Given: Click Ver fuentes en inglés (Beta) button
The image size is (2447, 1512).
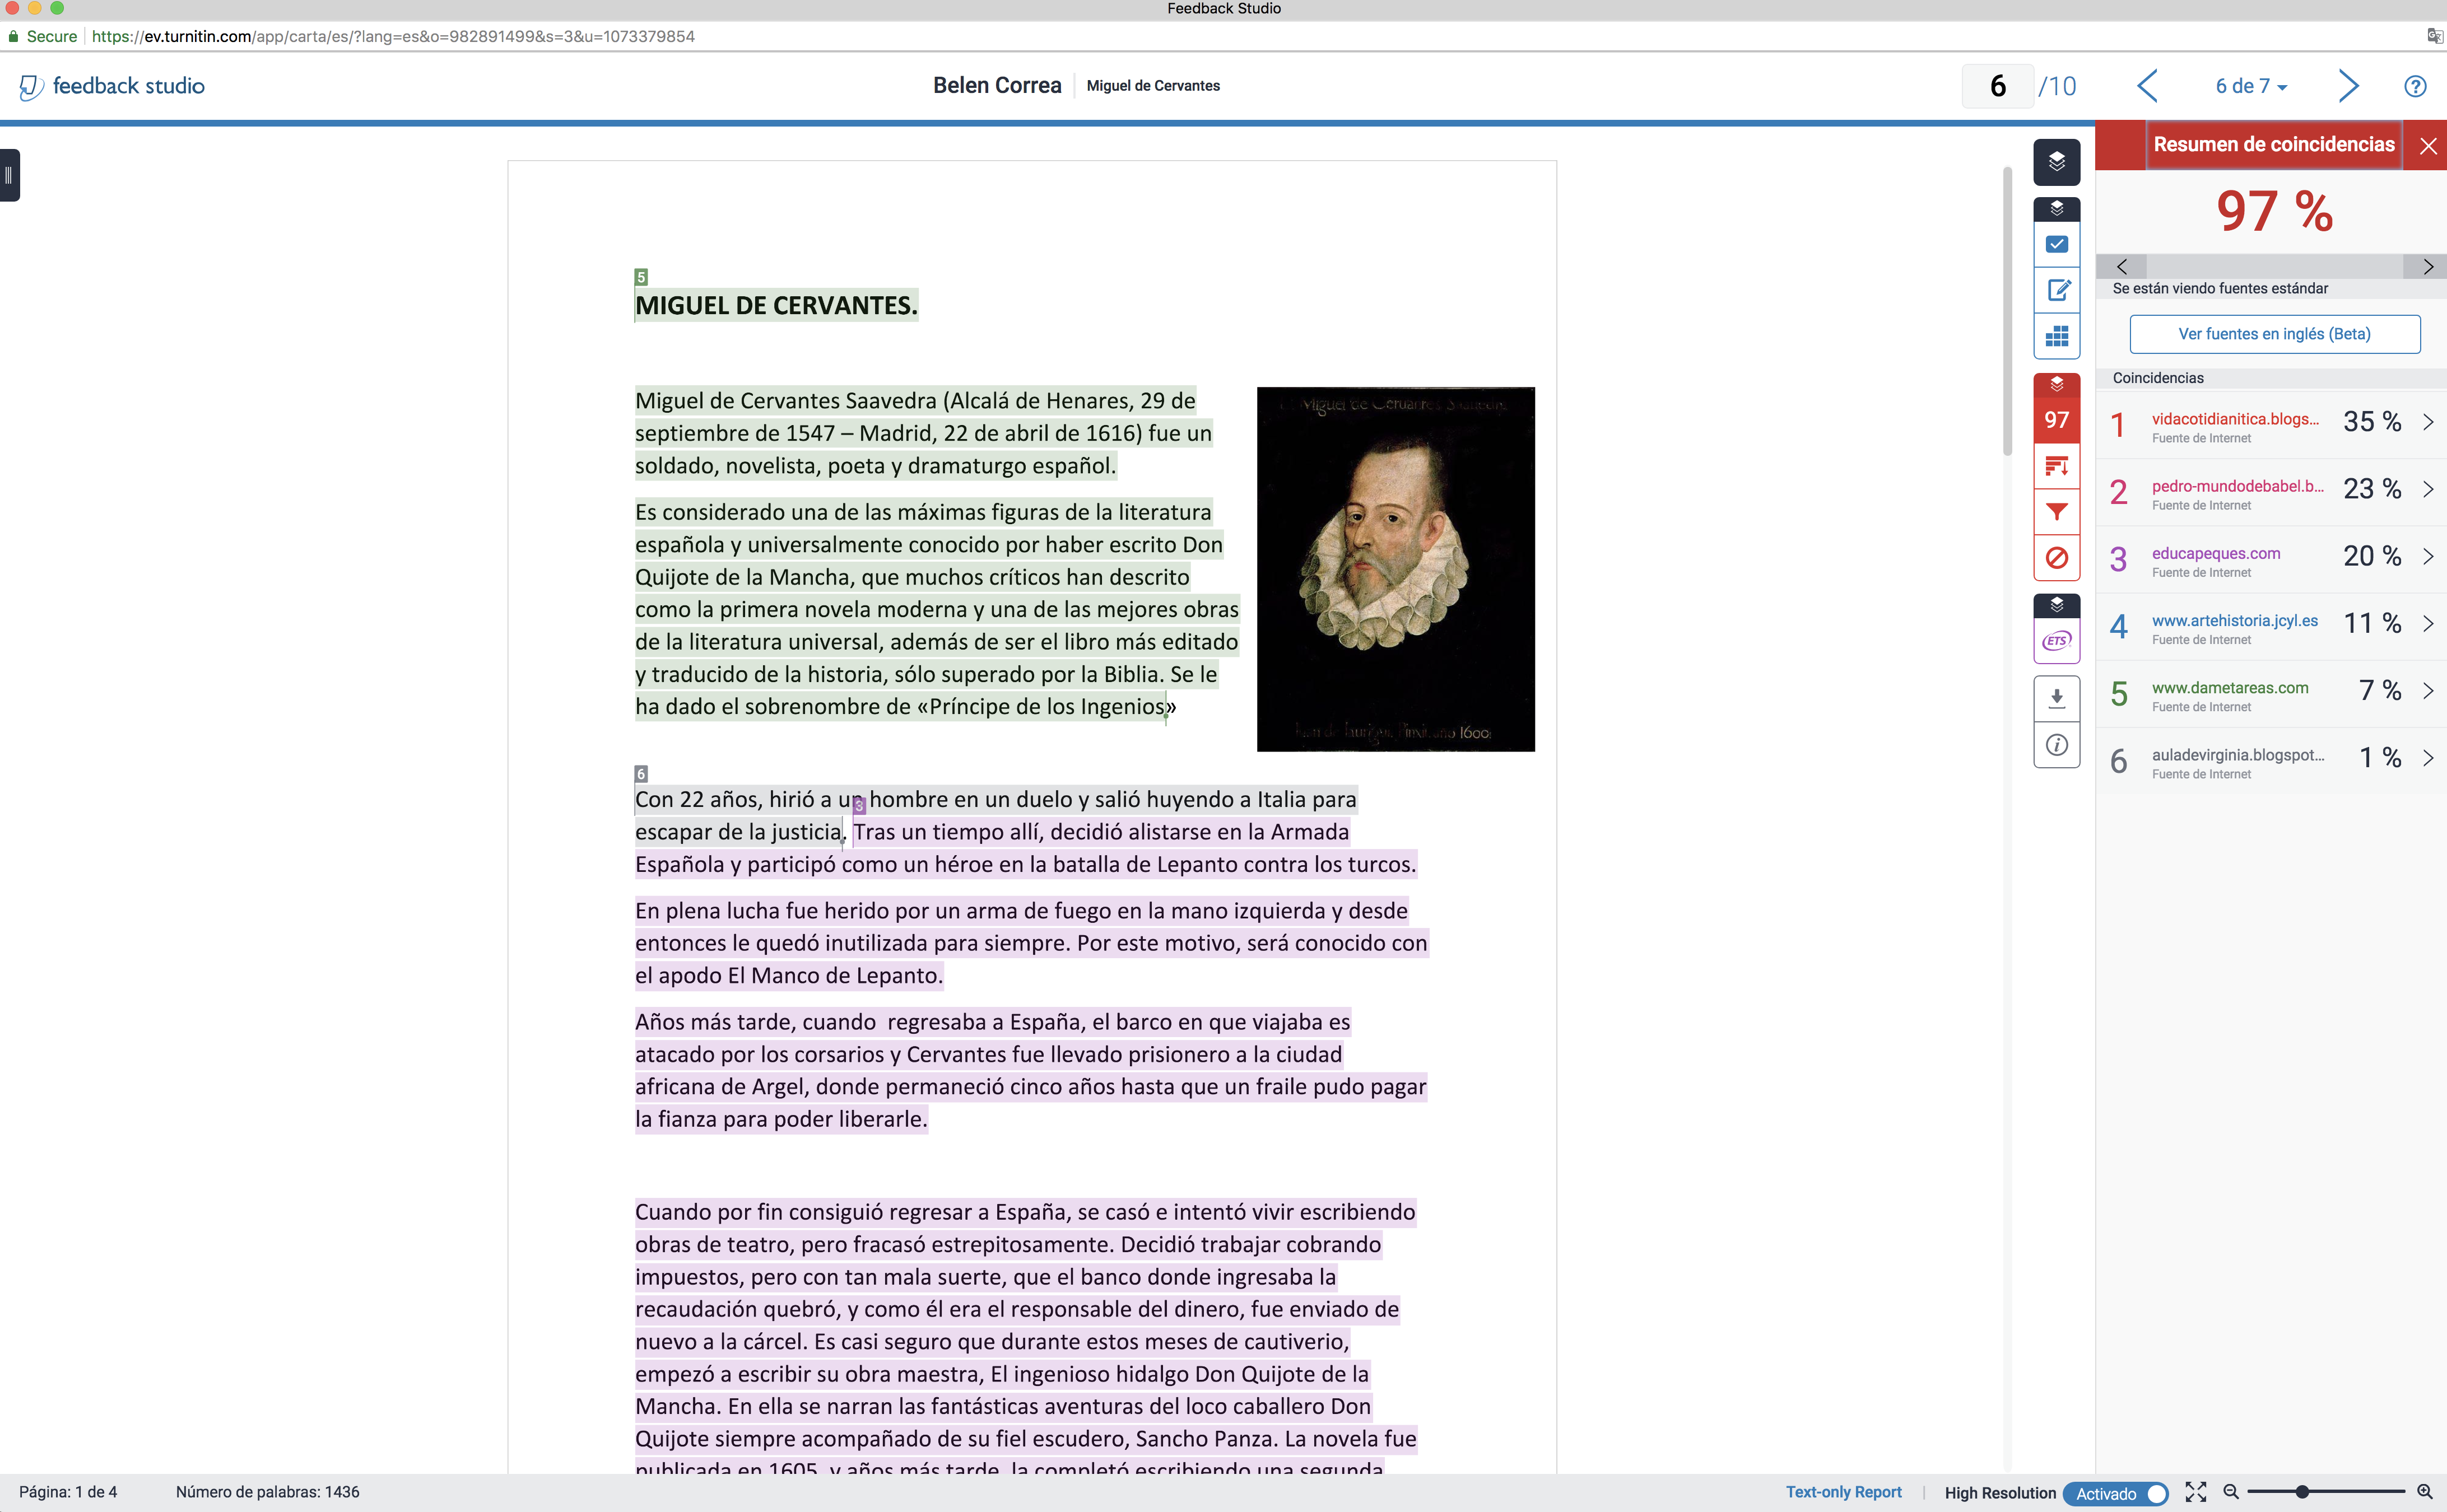Looking at the screenshot, I should click(2274, 334).
